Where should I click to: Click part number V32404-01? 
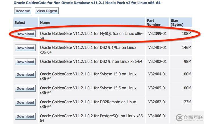[x=157, y=74]
